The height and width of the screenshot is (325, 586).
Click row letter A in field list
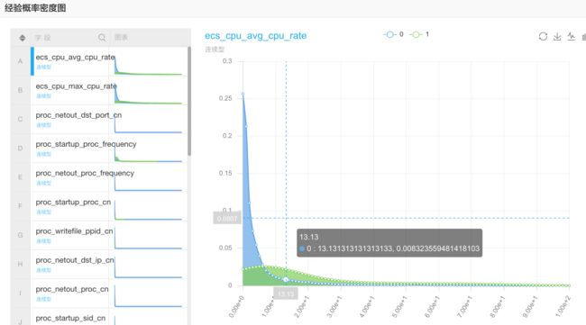pos(20,61)
